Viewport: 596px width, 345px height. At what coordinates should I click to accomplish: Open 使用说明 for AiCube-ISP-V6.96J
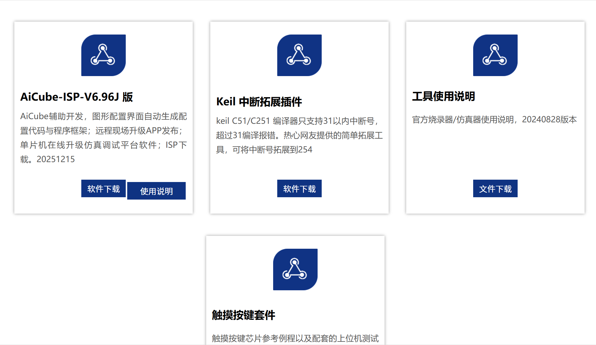156,191
